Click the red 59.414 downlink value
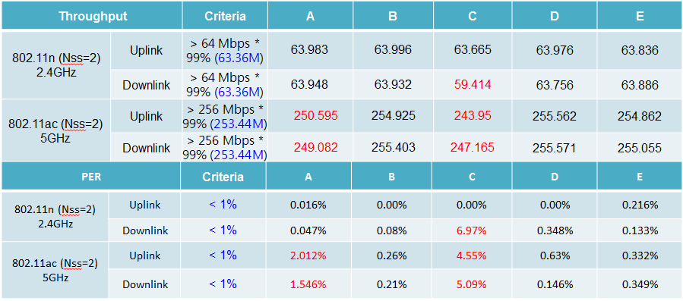 pos(473,84)
